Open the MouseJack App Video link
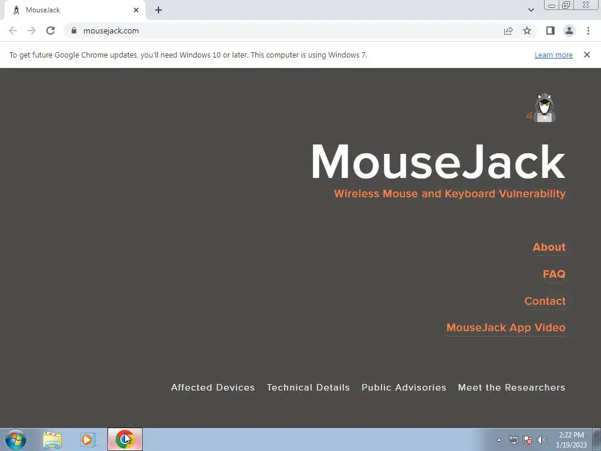Viewport: 601px width, 451px height. [506, 328]
